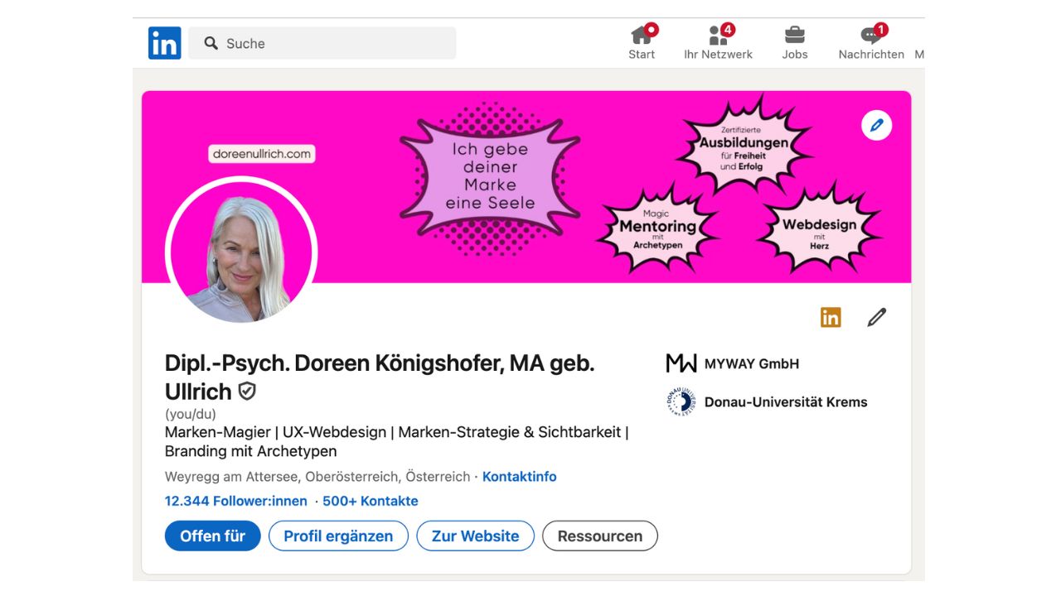The image size is (1061, 596).
Task: Open profile editing with the pencil icon
Action: click(876, 317)
